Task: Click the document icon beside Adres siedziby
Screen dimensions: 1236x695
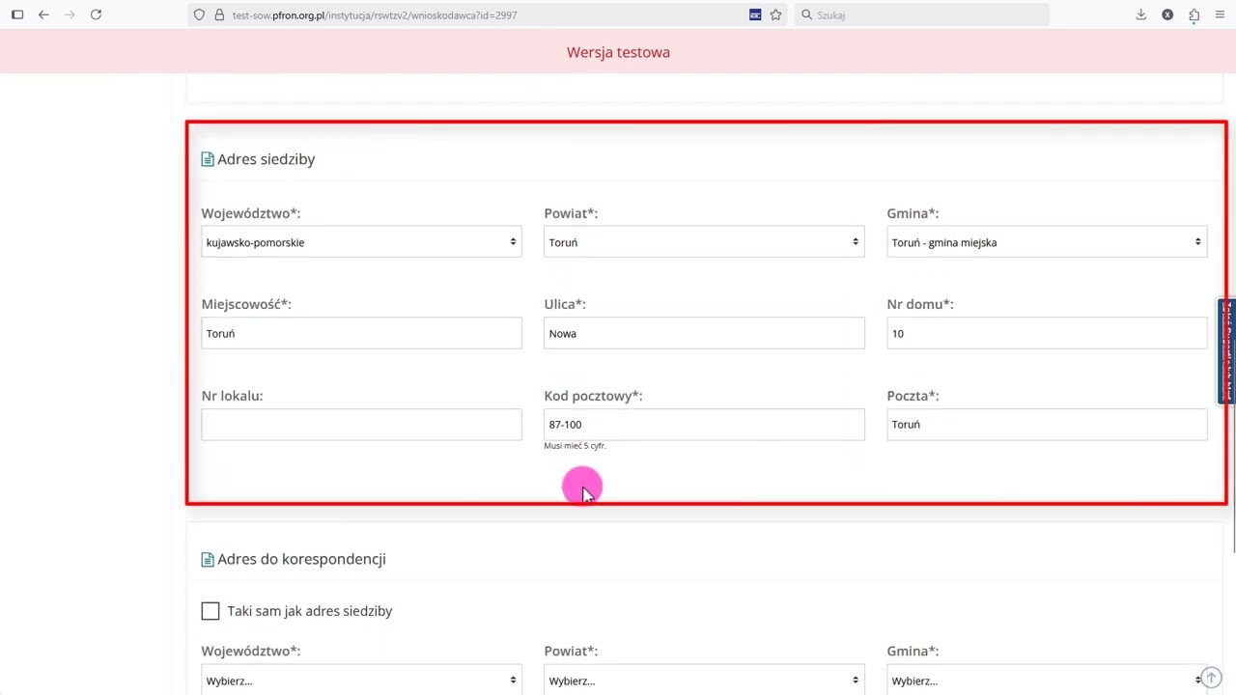Action: pos(208,159)
